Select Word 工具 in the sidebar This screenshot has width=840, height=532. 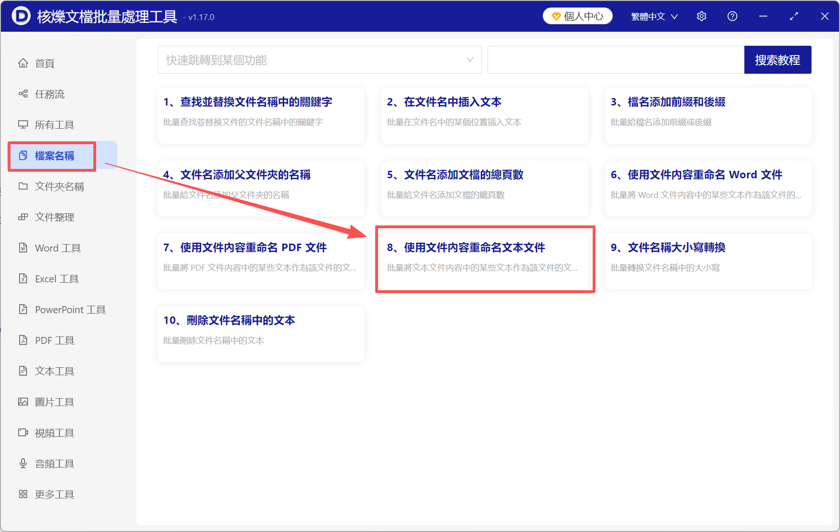point(56,248)
